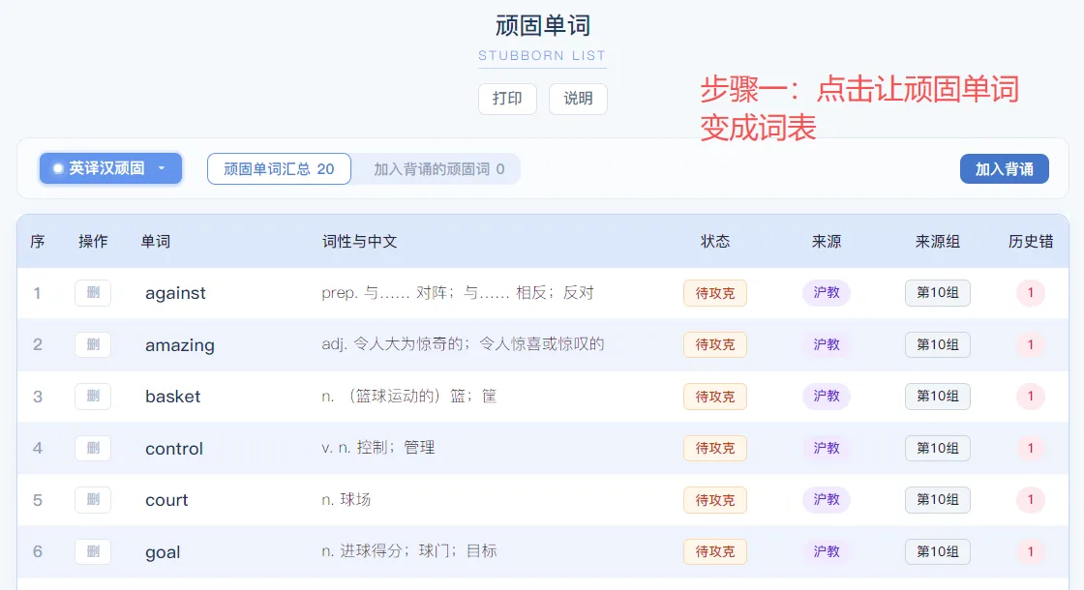Select the word control
1084x590 pixels.
coord(174,449)
